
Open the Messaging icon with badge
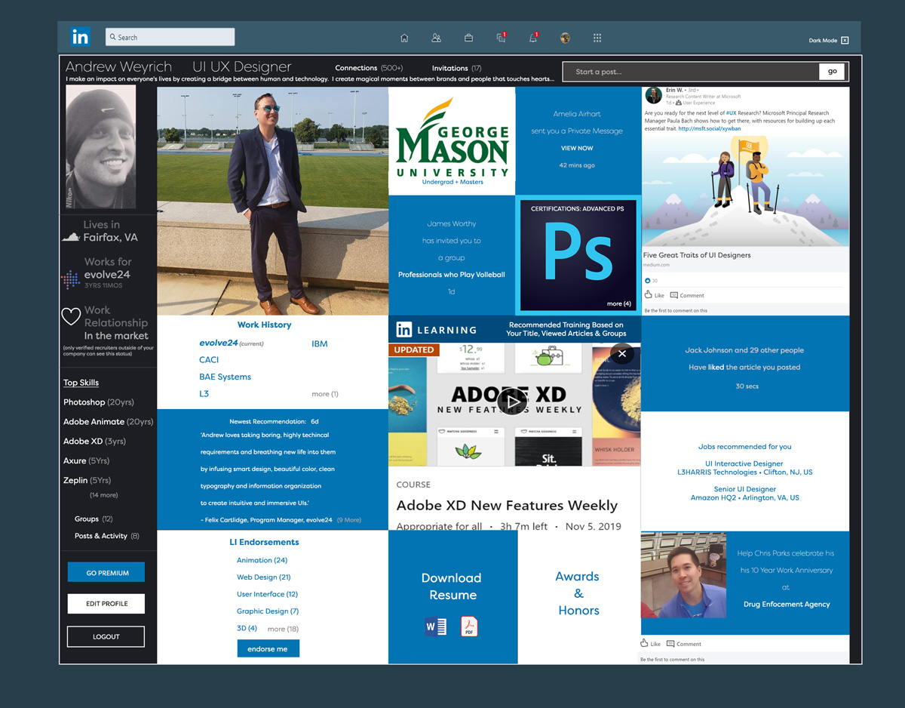tap(501, 38)
